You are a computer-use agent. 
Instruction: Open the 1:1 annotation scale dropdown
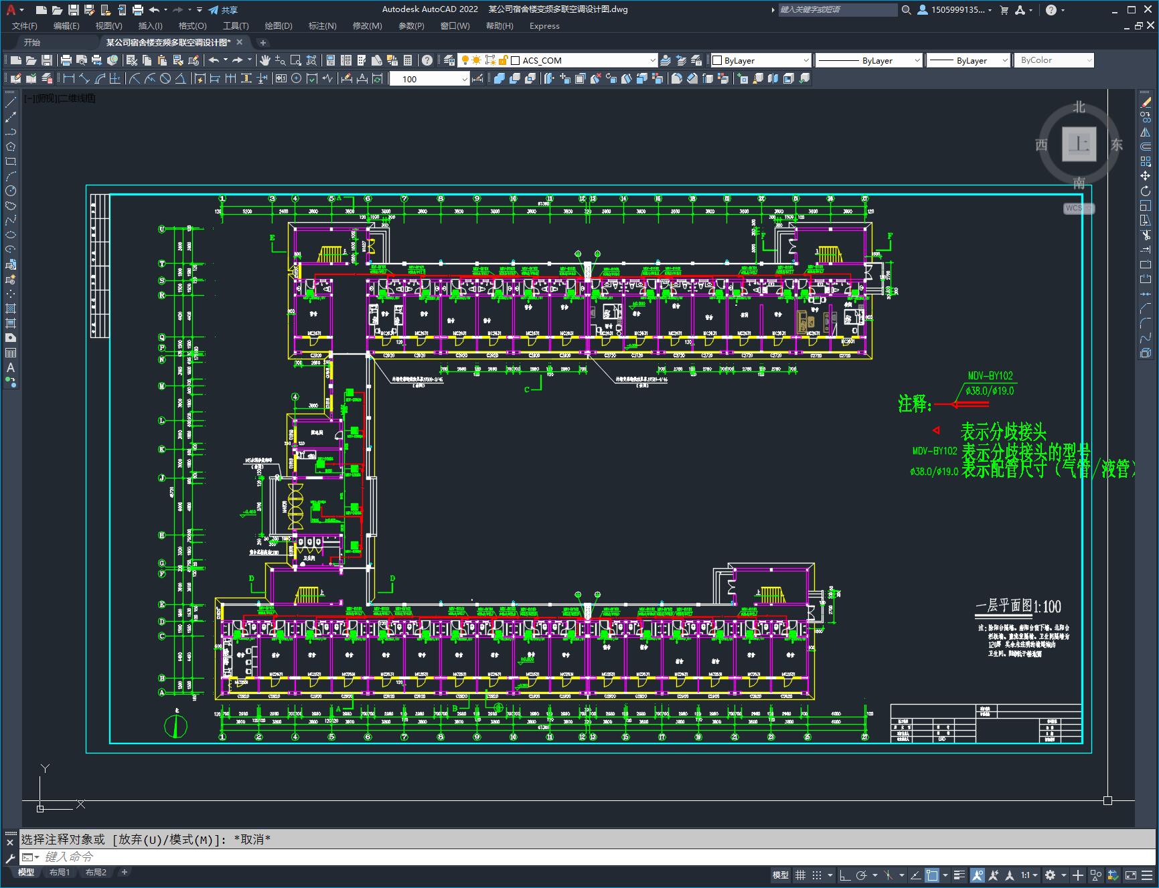coord(1029,875)
